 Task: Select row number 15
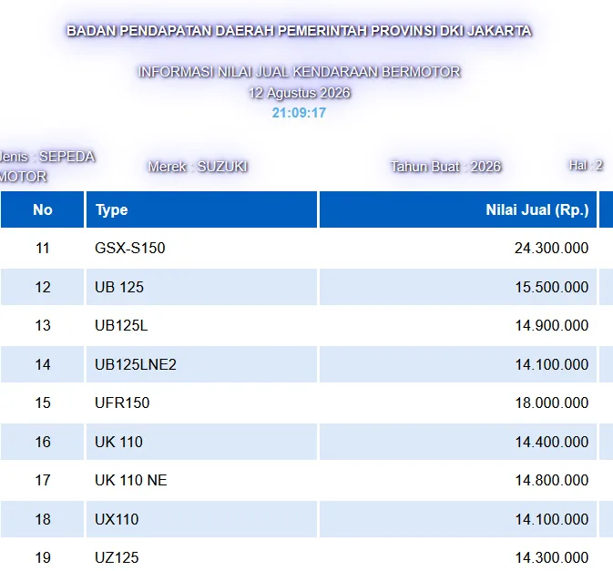42,403
